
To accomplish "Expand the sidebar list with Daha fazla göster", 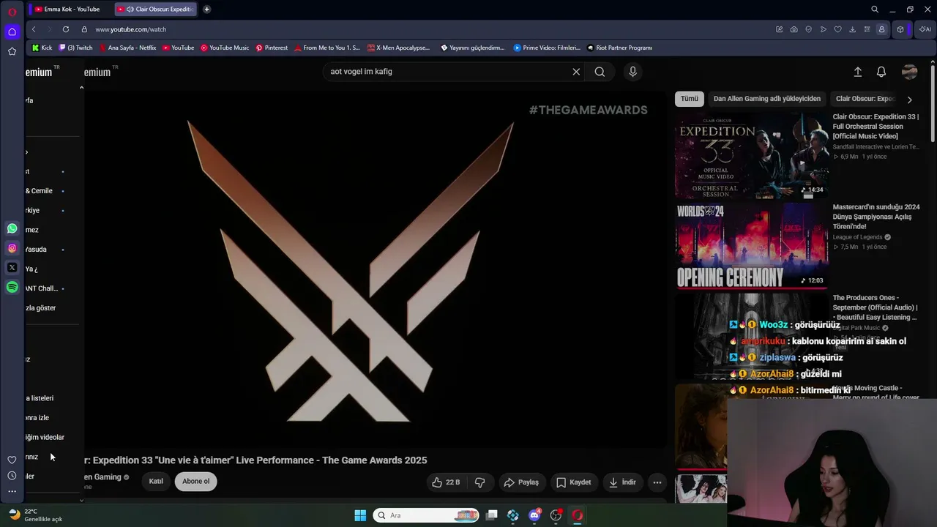I will tap(42, 308).
